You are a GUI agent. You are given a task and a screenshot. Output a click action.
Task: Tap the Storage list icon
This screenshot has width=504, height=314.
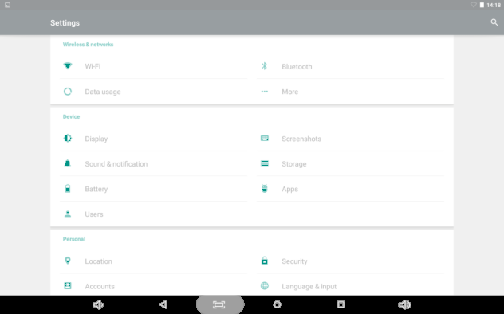coord(264,163)
